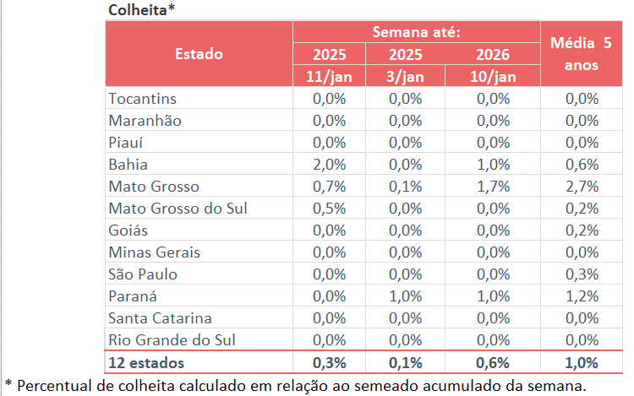Click the '12 estados' total row label
634x396 pixels.
pyautogui.click(x=147, y=362)
